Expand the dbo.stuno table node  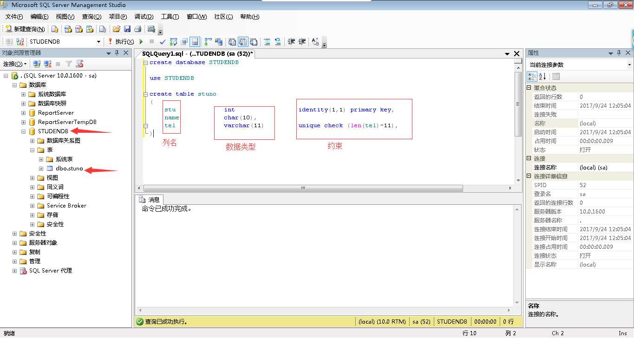(x=41, y=169)
